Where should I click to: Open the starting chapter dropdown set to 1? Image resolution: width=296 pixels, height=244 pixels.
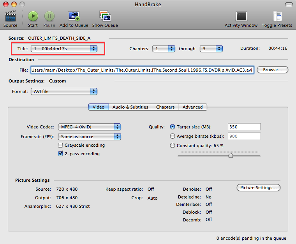click(x=164, y=49)
